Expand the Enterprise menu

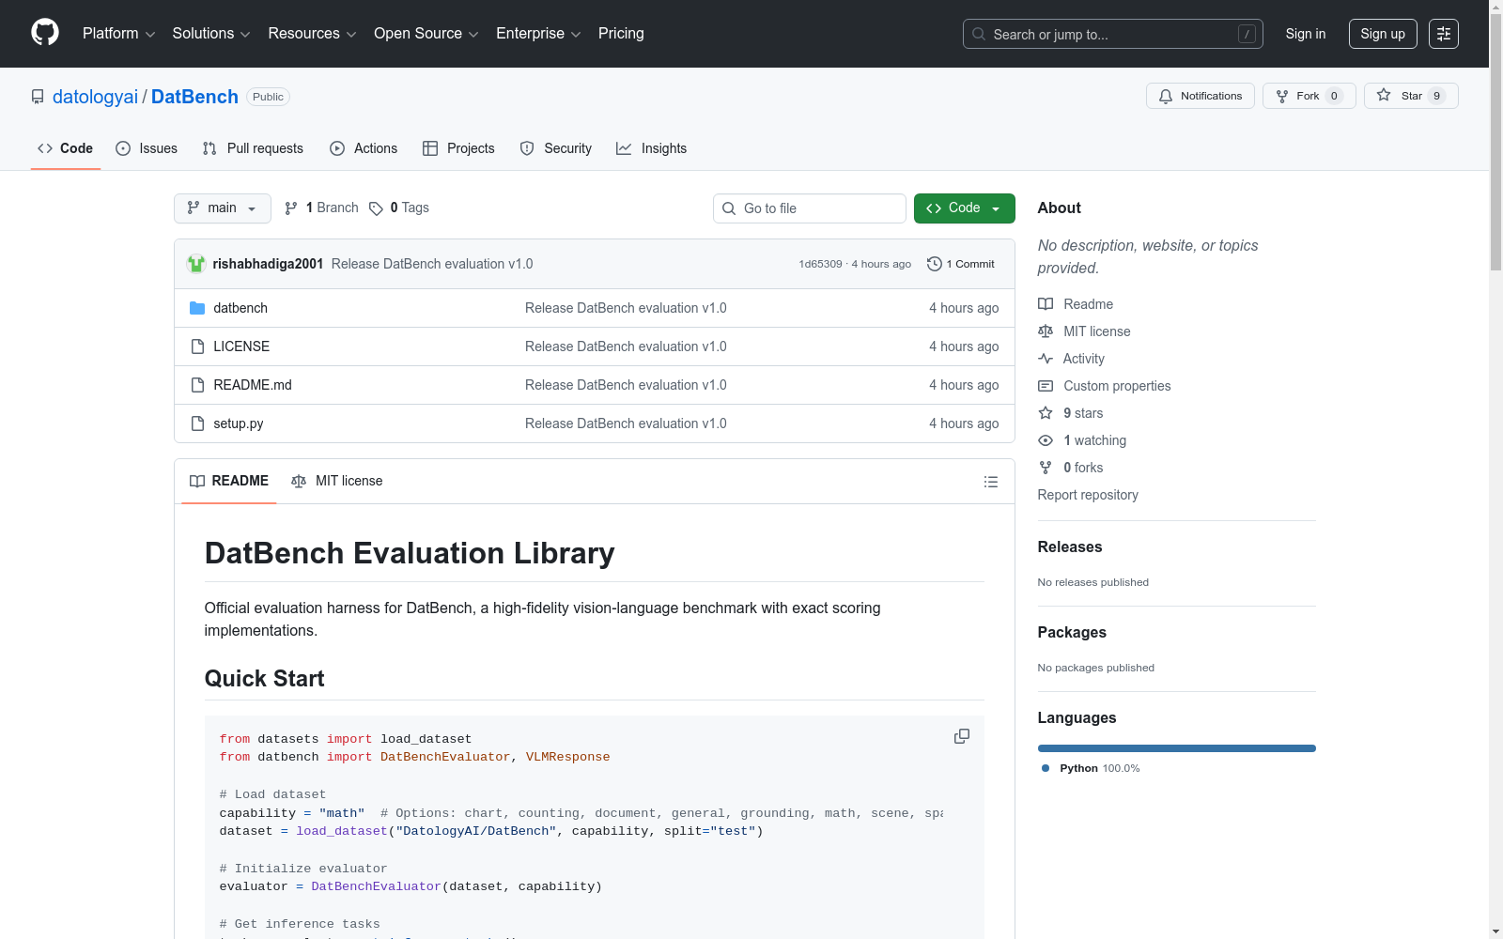(x=538, y=34)
